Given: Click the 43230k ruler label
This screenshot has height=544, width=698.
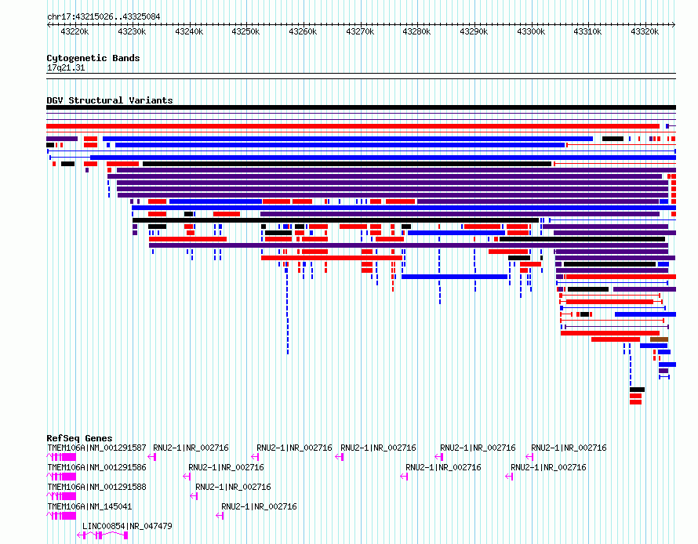Looking at the screenshot, I should point(132,31).
